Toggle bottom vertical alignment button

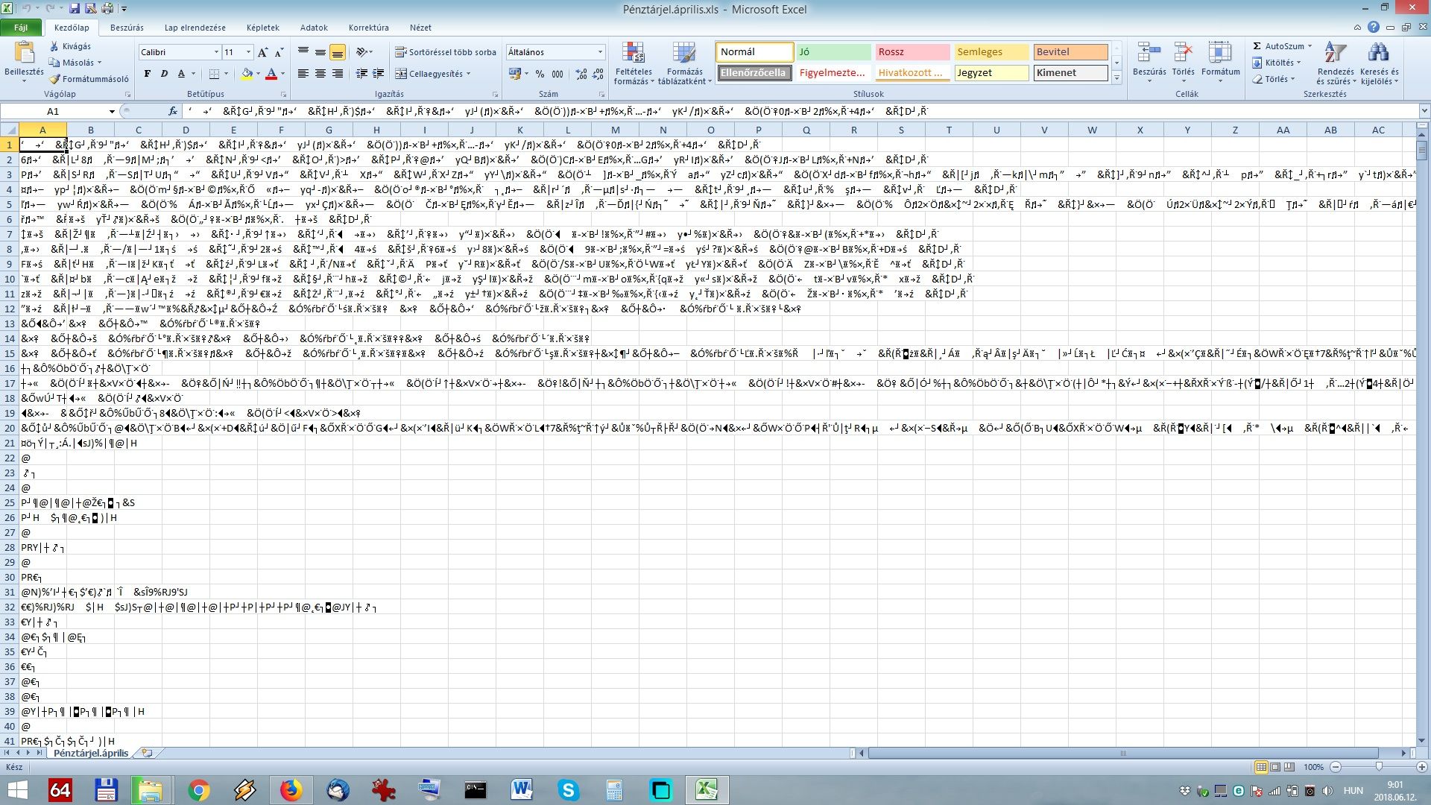(x=337, y=52)
